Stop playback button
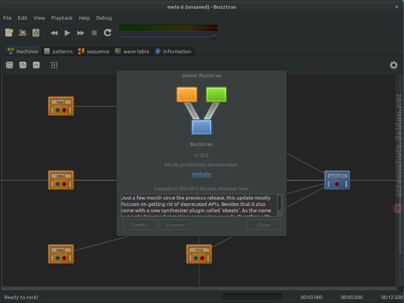Screen dimensions: 404x303 point(94,33)
